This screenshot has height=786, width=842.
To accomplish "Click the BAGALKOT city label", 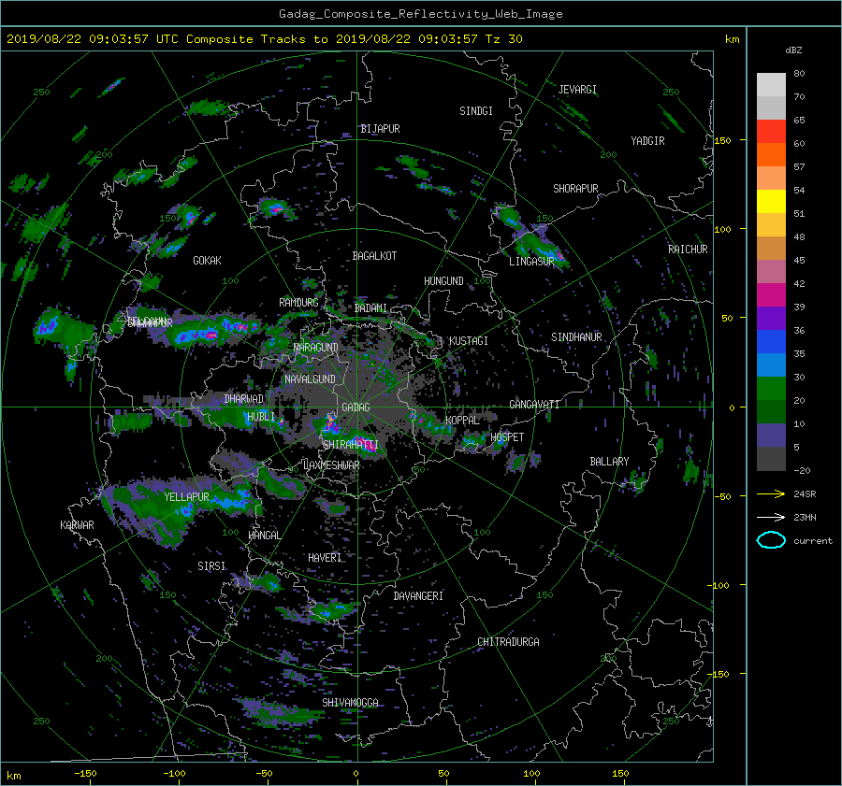I will click(374, 256).
